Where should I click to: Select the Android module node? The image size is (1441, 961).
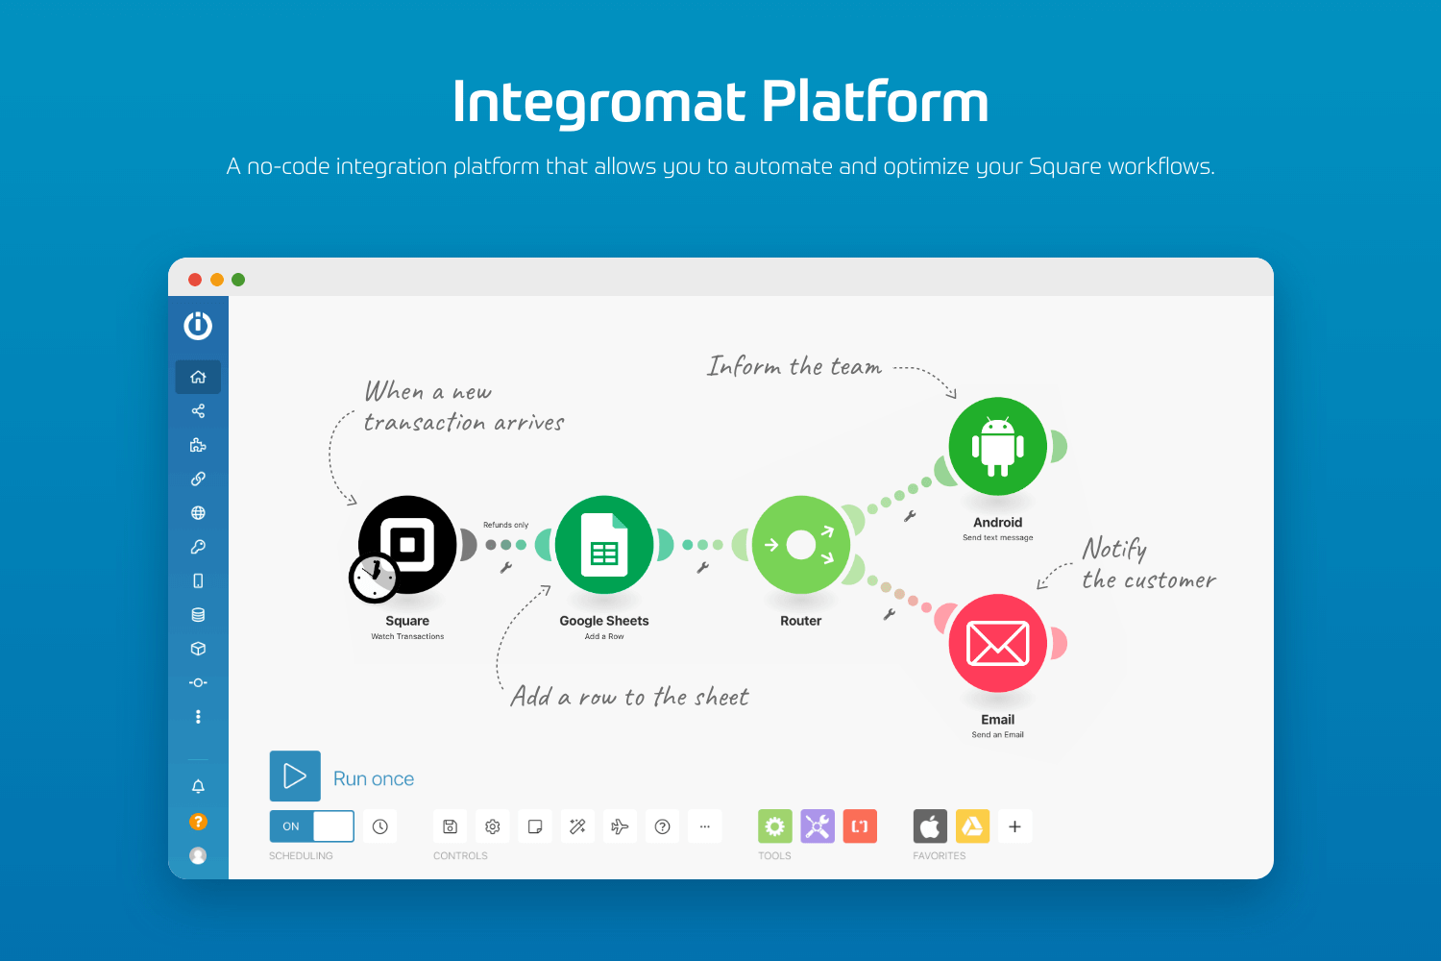click(998, 446)
